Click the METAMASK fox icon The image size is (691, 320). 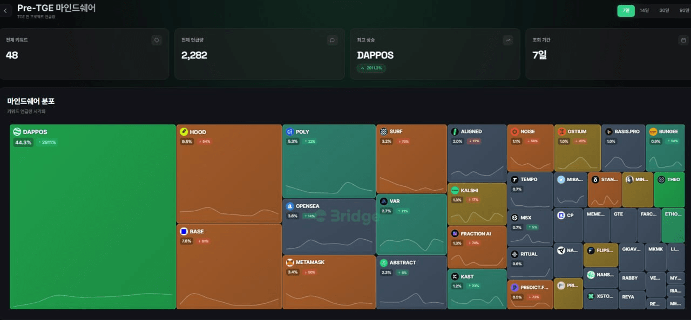click(x=290, y=262)
